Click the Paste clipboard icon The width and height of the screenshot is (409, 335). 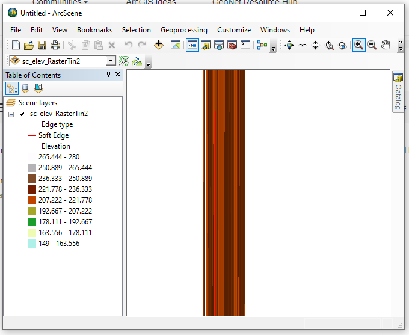[x=99, y=45]
